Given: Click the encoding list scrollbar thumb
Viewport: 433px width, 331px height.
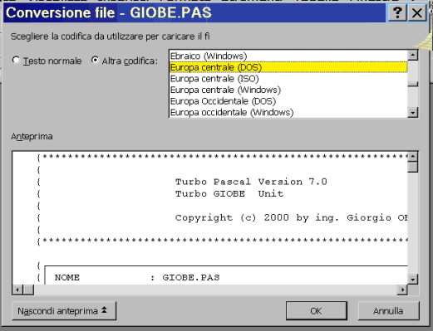Looking at the screenshot, I should click(x=413, y=85).
